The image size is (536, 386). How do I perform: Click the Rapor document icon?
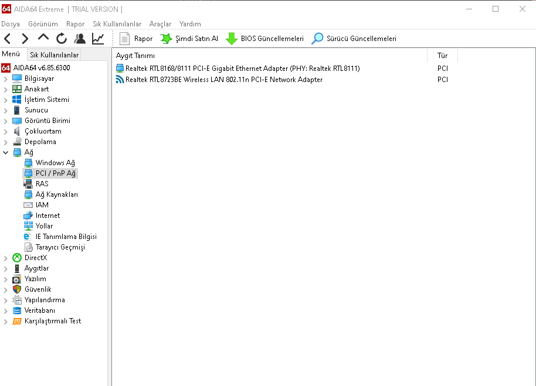pyautogui.click(x=124, y=39)
